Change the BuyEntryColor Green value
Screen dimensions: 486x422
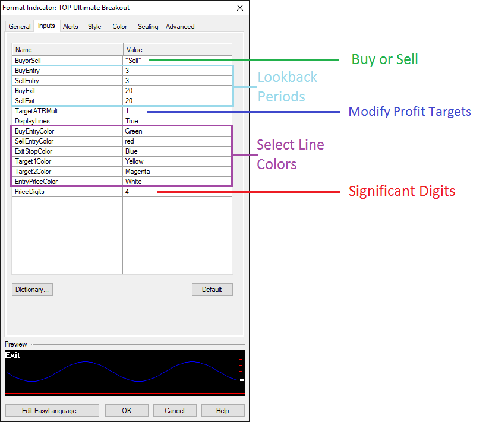pyautogui.click(x=177, y=131)
